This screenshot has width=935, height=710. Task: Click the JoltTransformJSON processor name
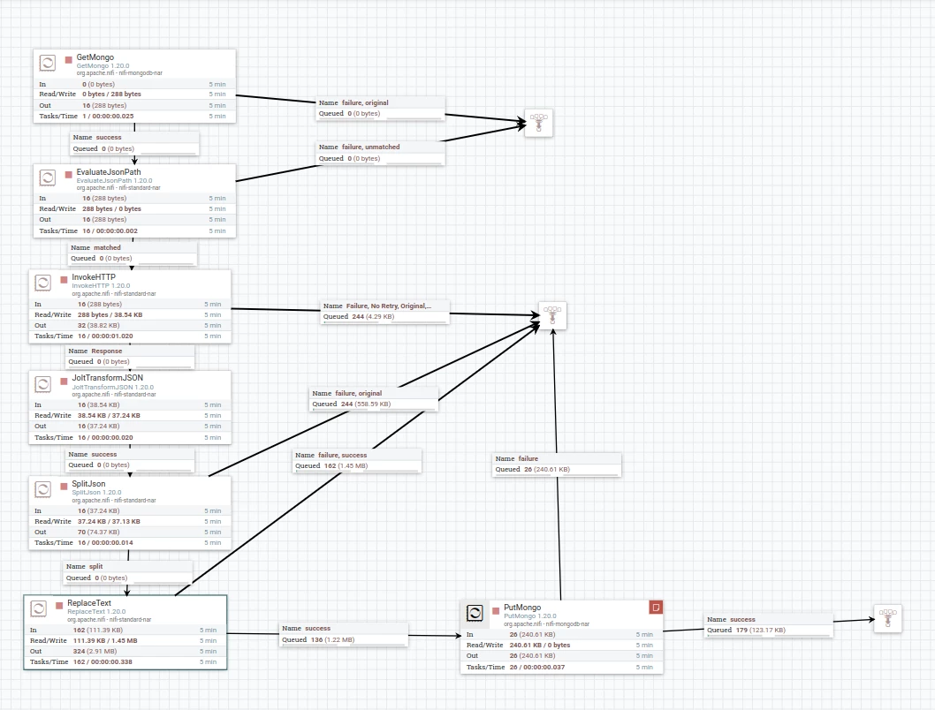pos(107,378)
